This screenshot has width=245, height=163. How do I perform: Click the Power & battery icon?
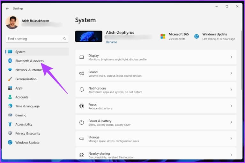pos(82,122)
